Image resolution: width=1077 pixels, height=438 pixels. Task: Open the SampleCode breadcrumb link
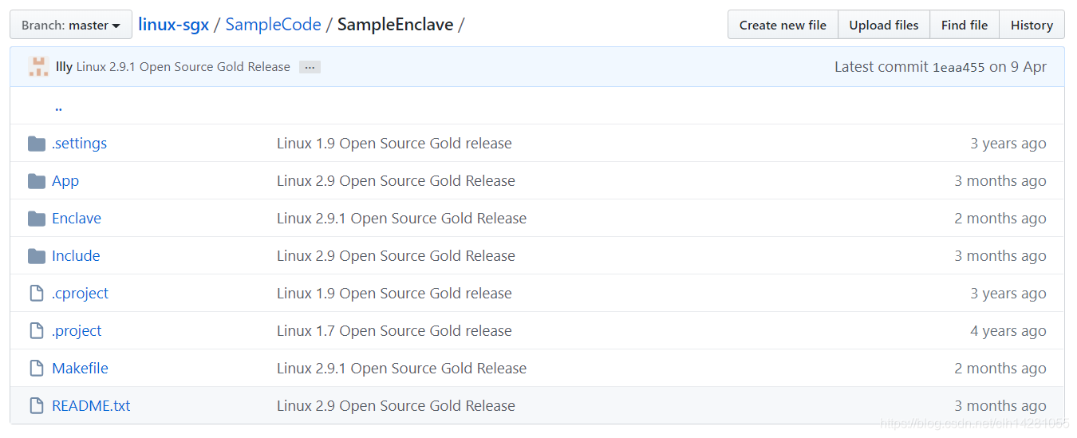[273, 25]
